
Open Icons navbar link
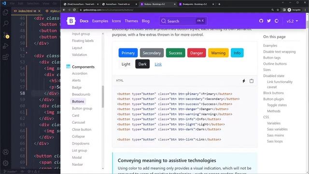(116, 21)
